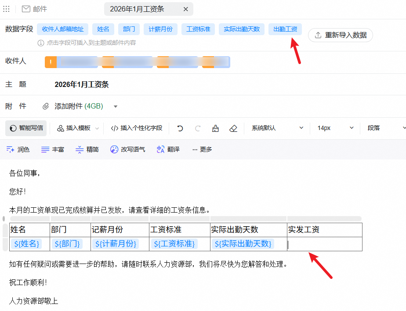Click the undo arrow icon
Viewport: 406px width, 311px height.
[x=180, y=128]
